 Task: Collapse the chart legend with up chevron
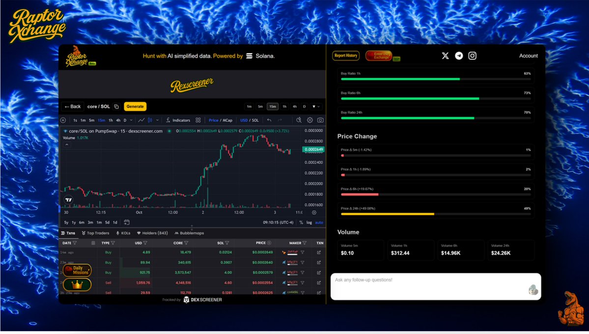click(67, 144)
